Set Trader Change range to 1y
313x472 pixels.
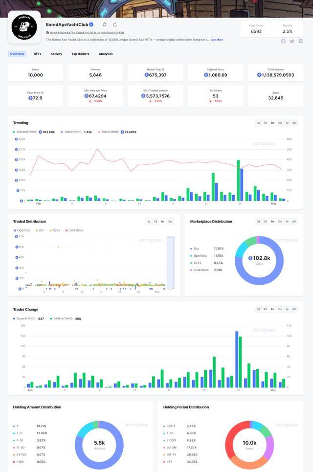pyautogui.click(x=287, y=309)
